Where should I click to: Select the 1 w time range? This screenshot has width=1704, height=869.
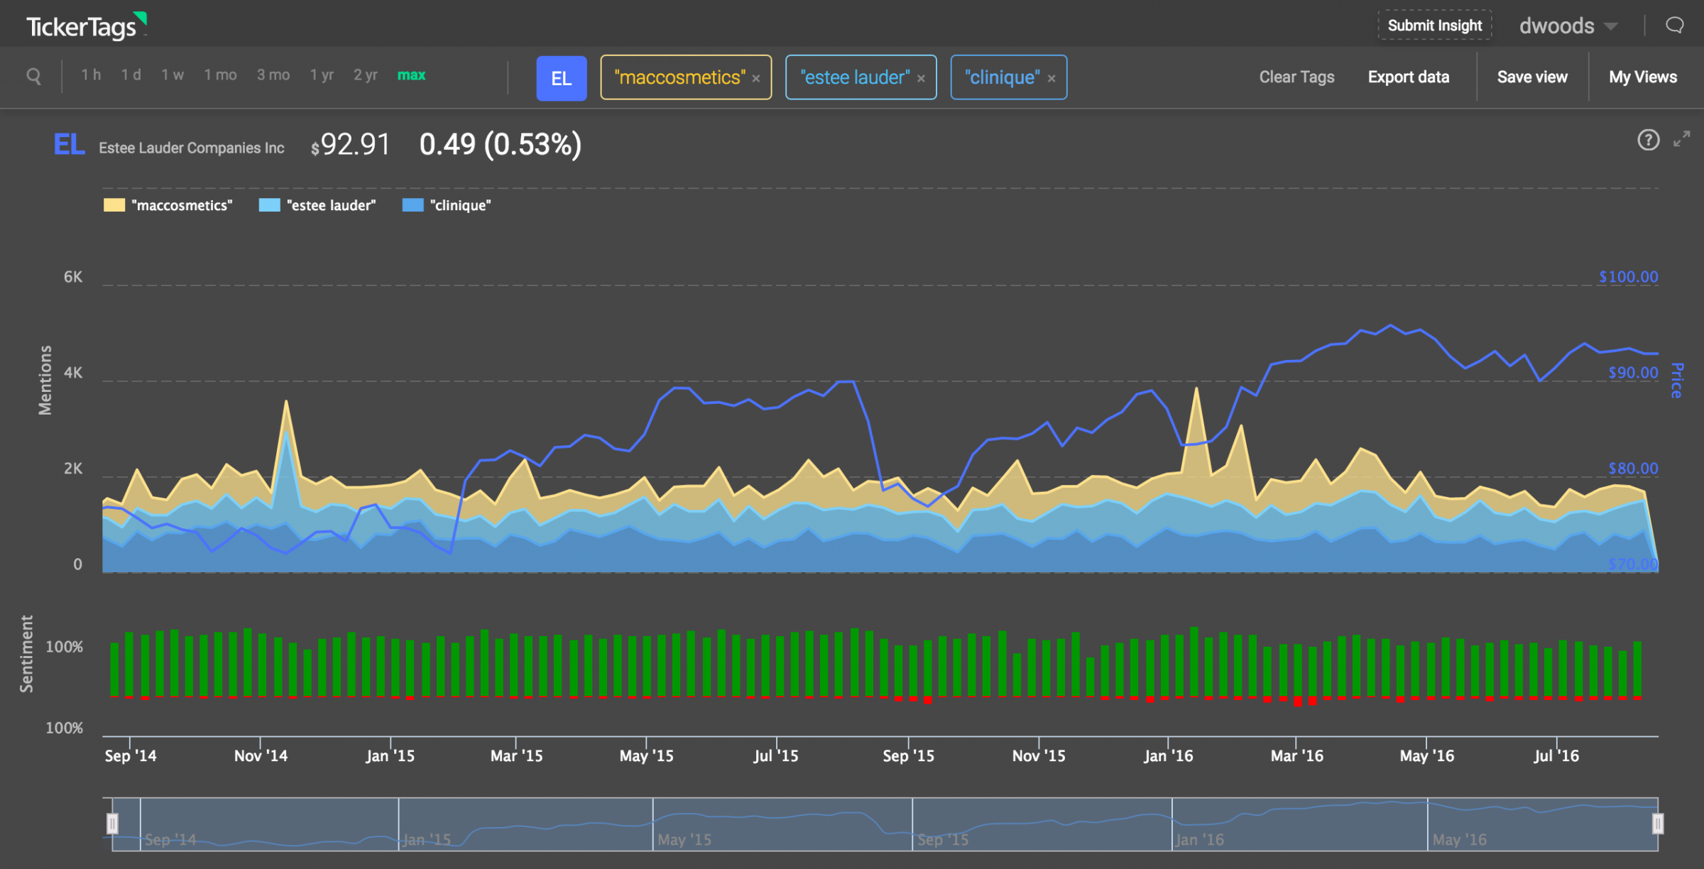(173, 75)
